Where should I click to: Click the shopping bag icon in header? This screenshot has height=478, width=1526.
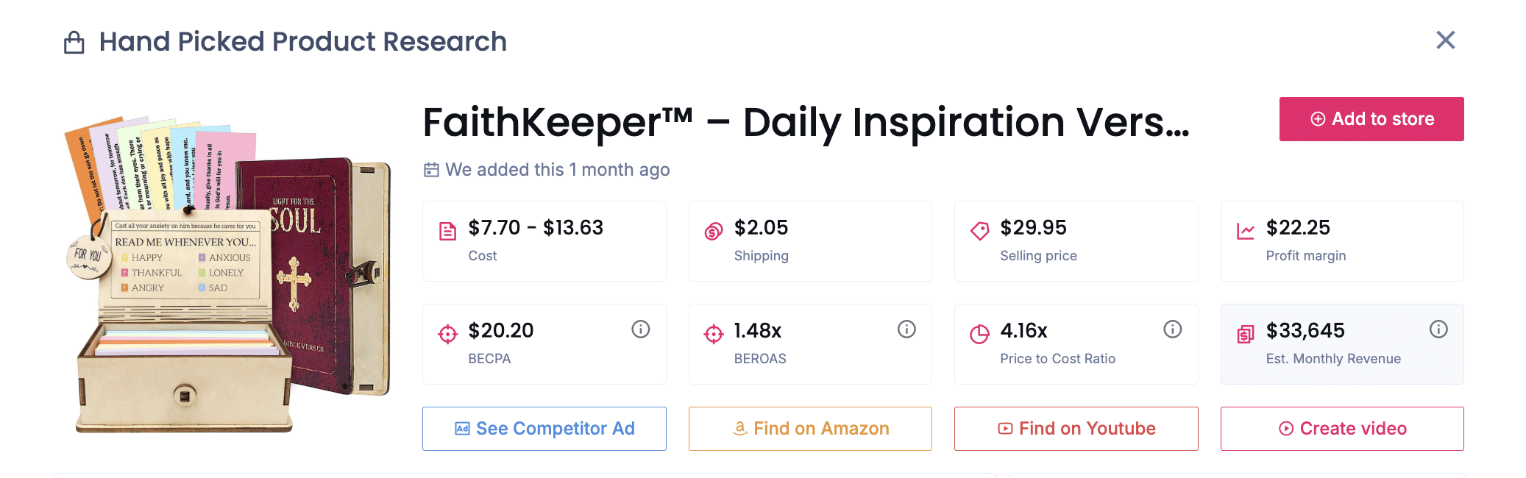(x=74, y=43)
